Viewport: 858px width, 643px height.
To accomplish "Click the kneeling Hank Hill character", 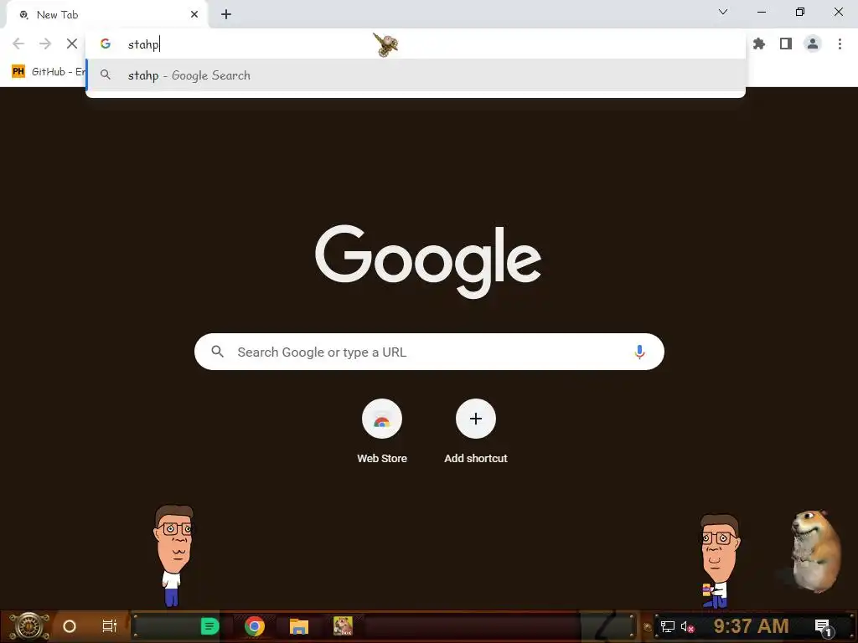I will (718, 562).
